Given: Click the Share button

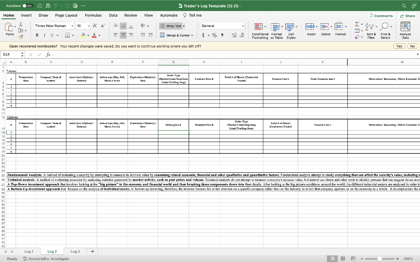Looking at the screenshot, I should coord(407,16).
